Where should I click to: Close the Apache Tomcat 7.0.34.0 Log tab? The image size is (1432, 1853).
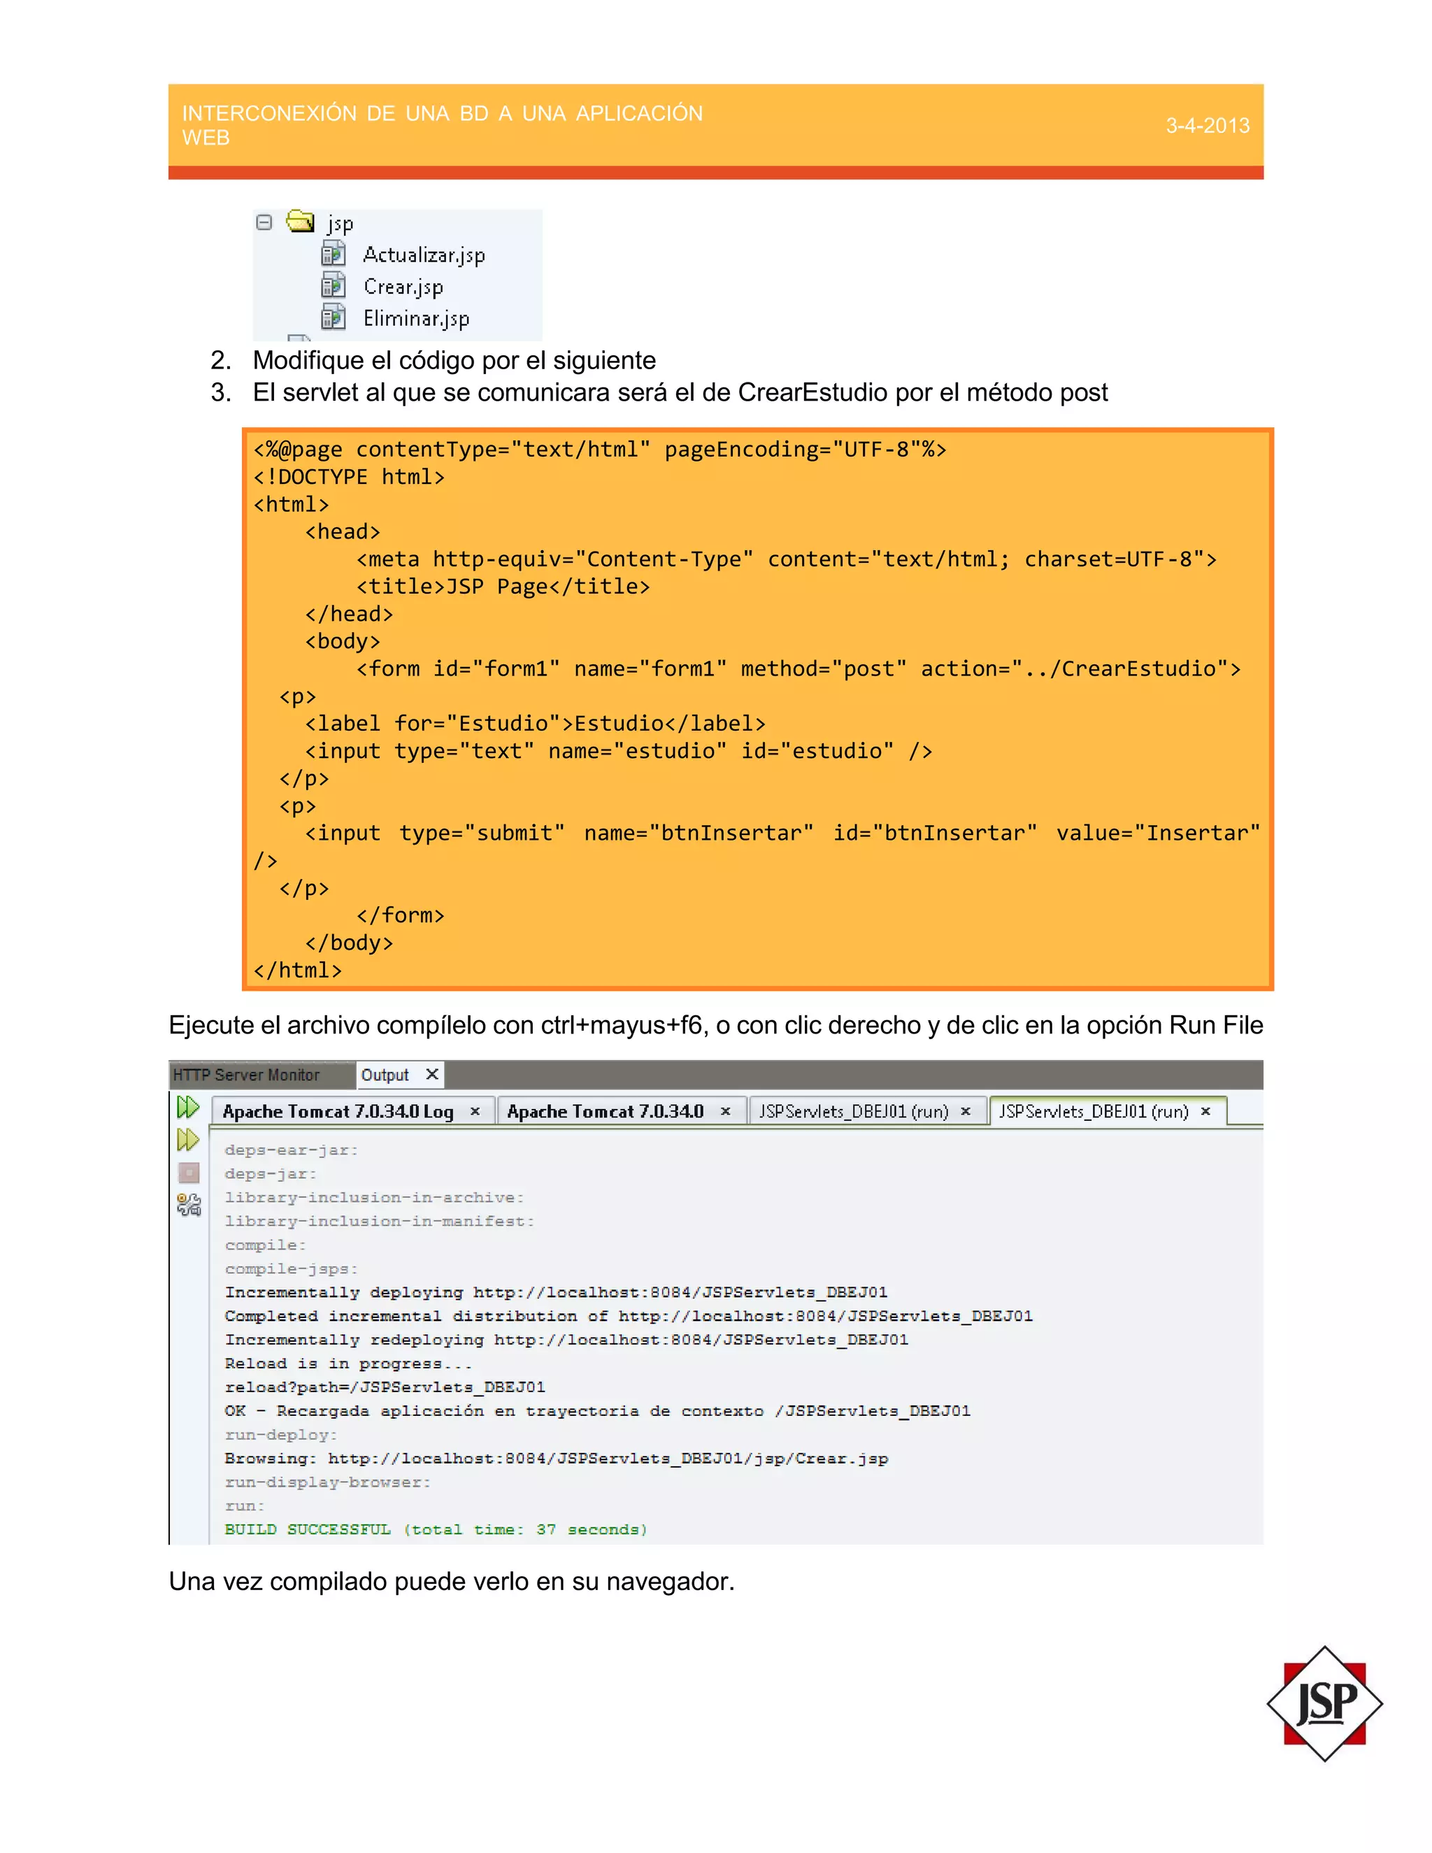tap(475, 1112)
